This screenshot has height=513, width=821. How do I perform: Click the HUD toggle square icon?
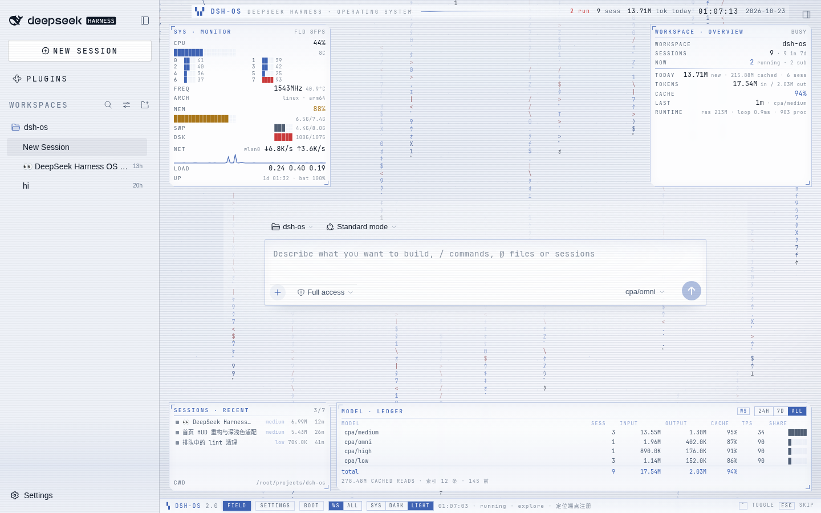tap(743, 506)
